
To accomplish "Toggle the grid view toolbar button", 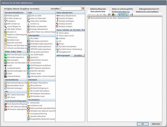I will coord(119,15).
